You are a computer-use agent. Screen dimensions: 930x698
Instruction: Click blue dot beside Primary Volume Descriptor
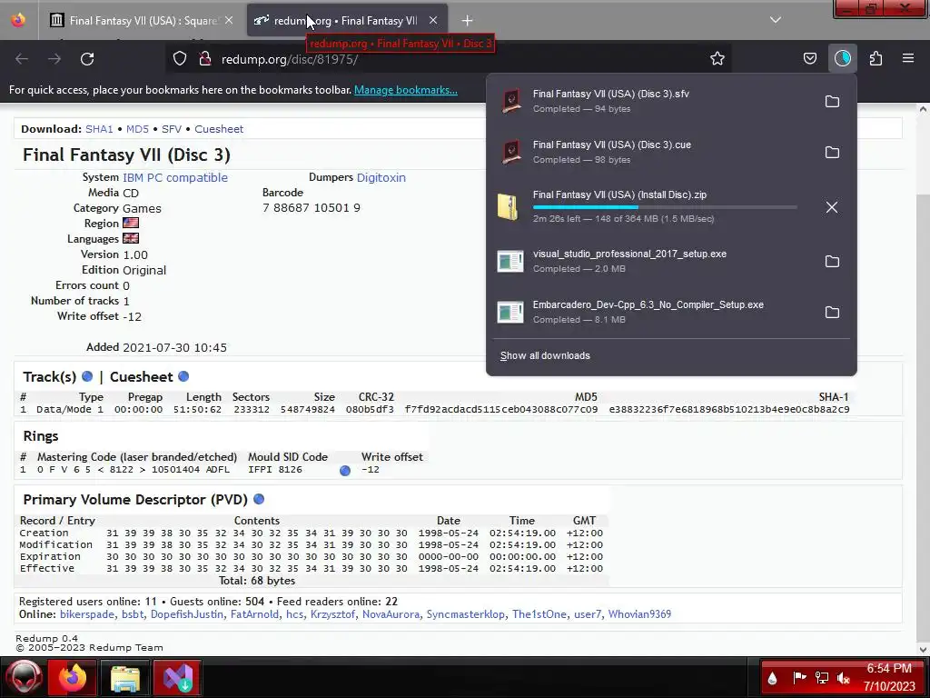click(x=259, y=499)
